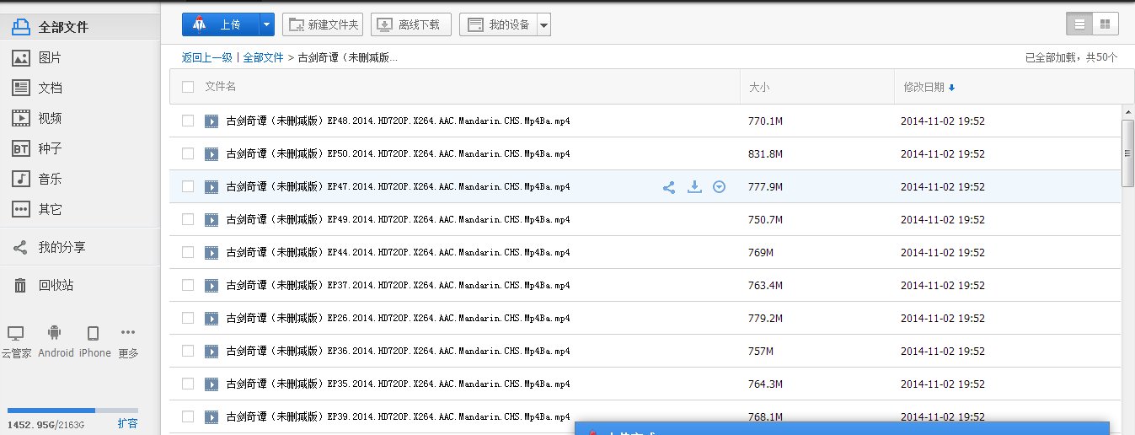The width and height of the screenshot is (1135, 435).
Task: Click 返回上一级 link
Action: (206, 57)
